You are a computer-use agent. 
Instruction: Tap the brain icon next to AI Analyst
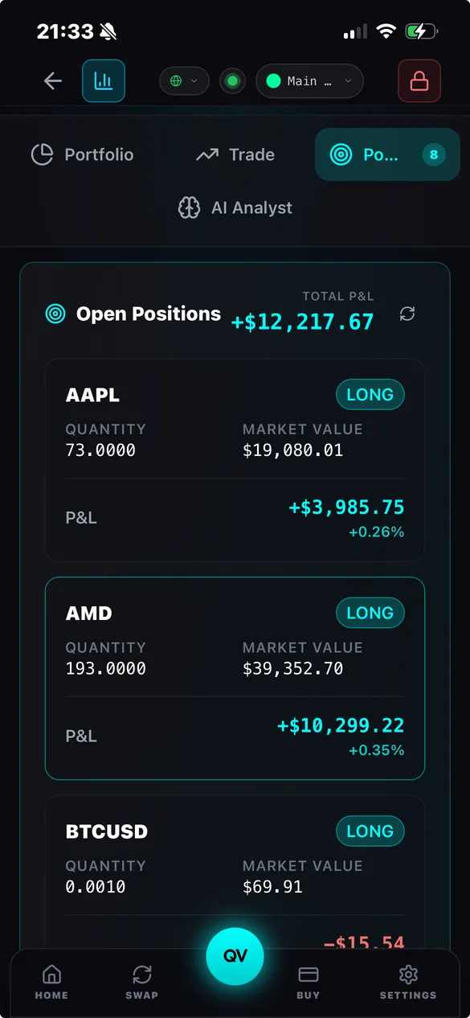coord(190,207)
